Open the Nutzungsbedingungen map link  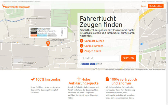tap(142, 69)
